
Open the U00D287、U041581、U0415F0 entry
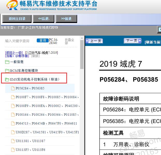[x=47, y=132]
